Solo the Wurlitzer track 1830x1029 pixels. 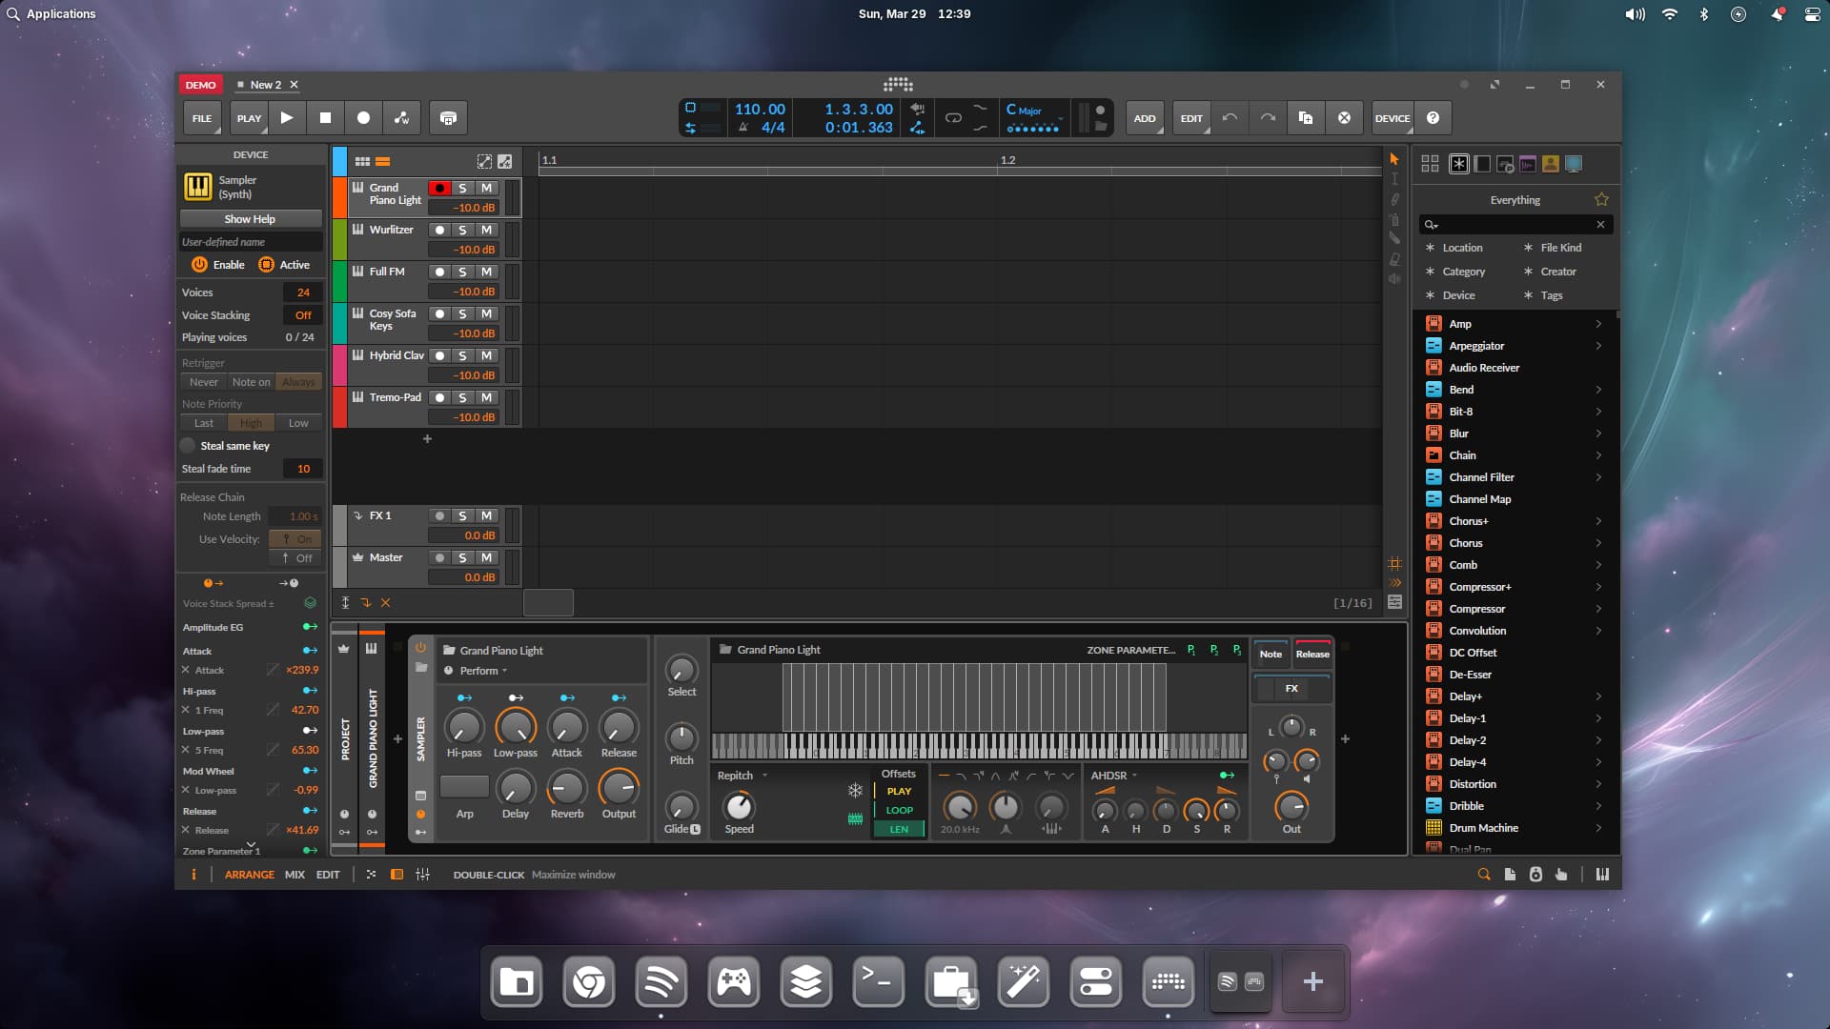tap(462, 230)
